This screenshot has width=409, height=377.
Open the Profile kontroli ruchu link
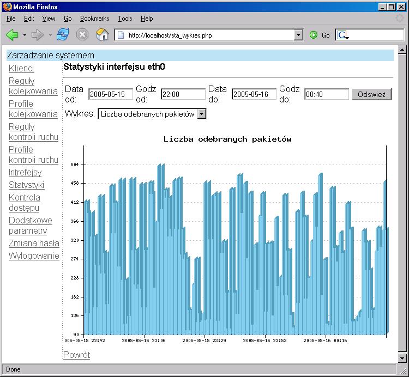point(33,155)
